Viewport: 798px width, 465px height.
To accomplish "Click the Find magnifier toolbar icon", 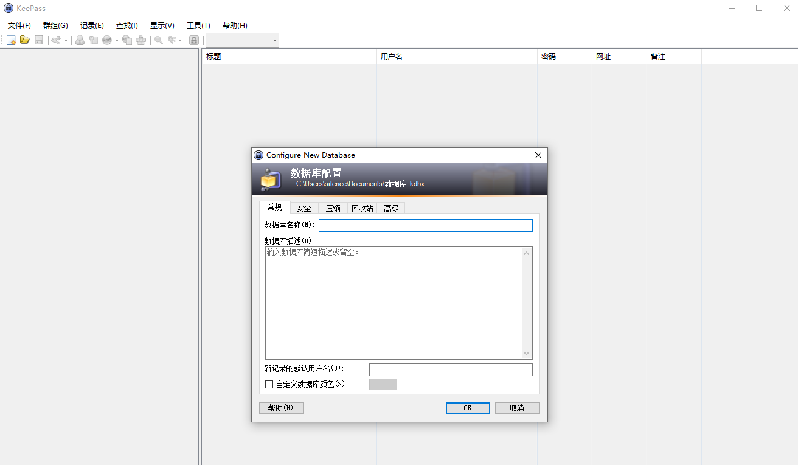I will [159, 40].
